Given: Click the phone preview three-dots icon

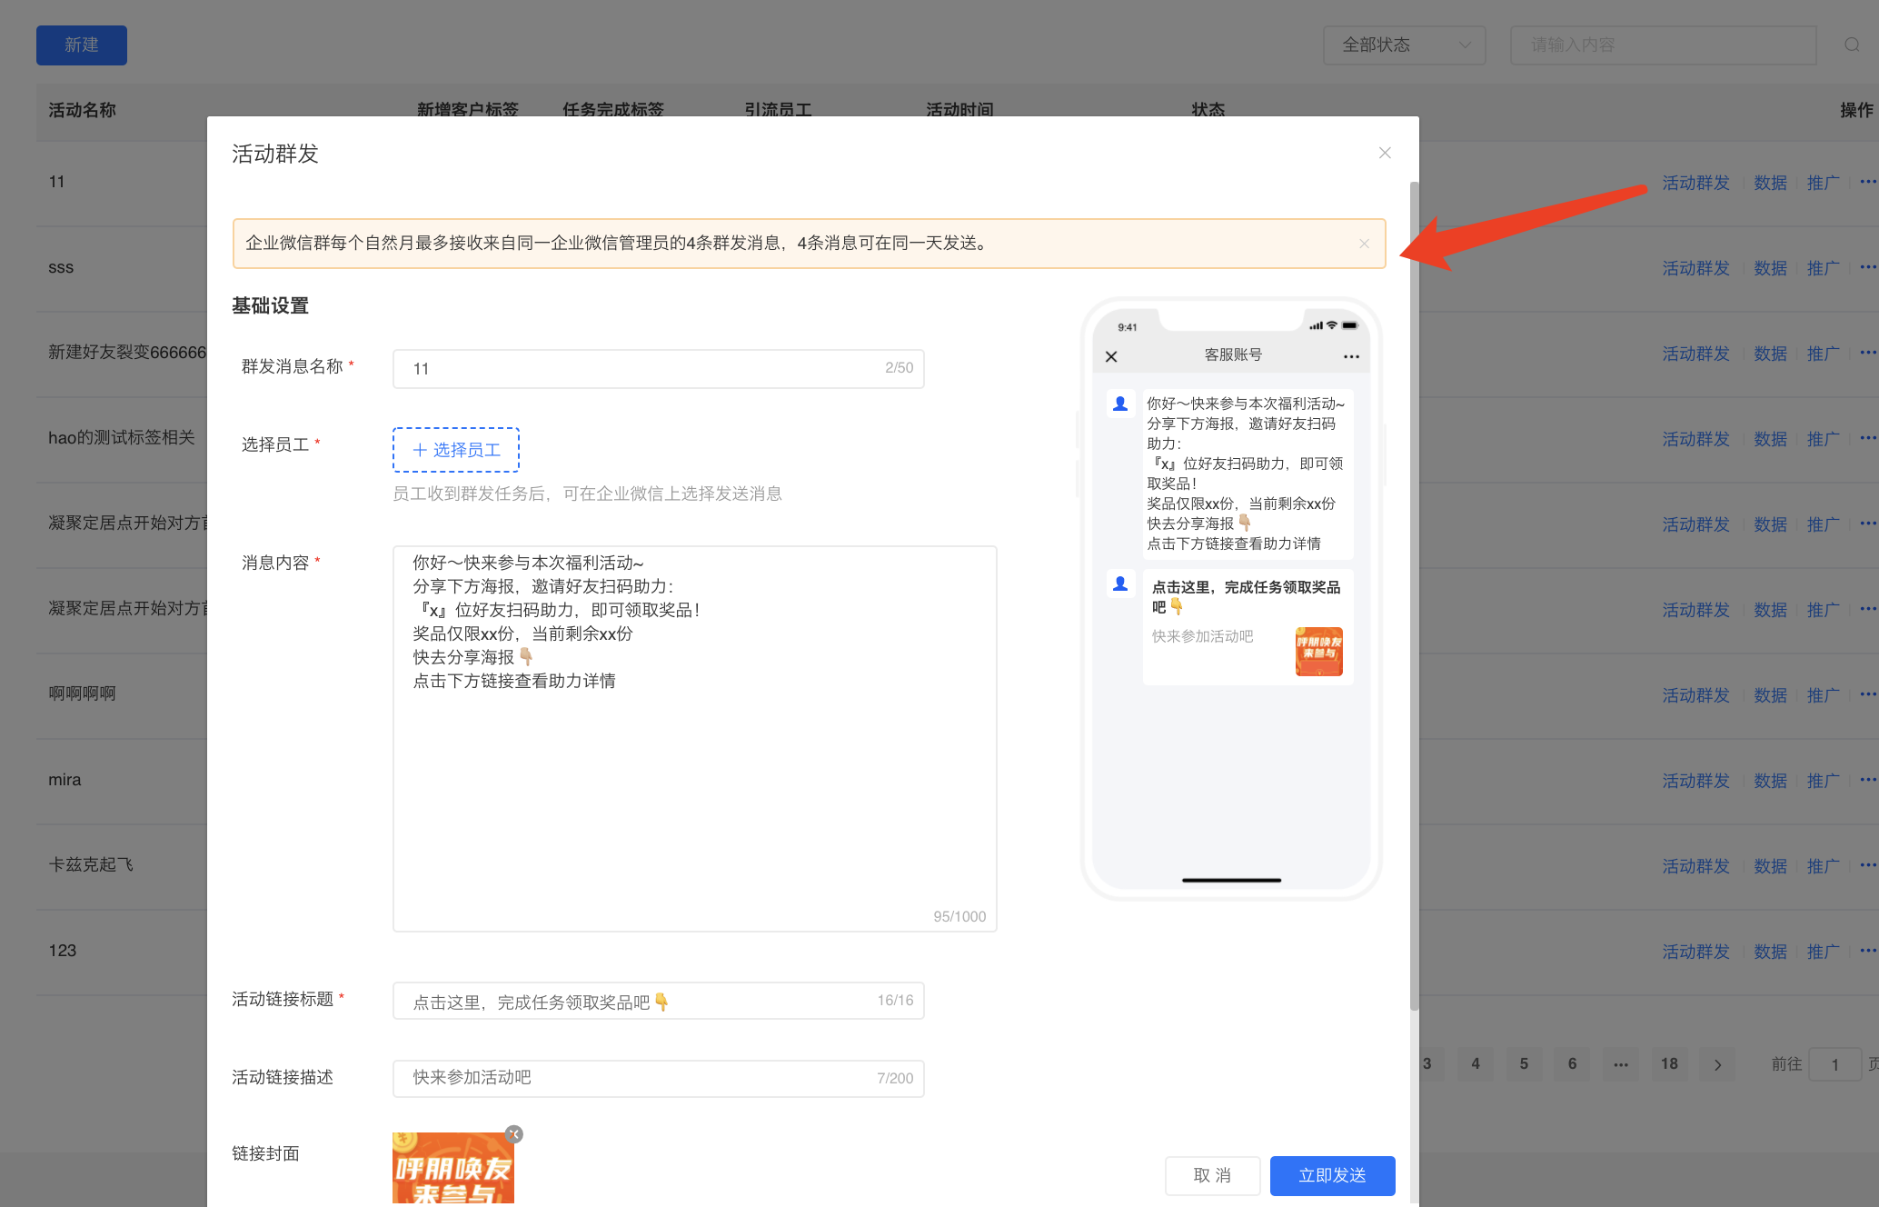Looking at the screenshot, I should [x=1351, y=356].
